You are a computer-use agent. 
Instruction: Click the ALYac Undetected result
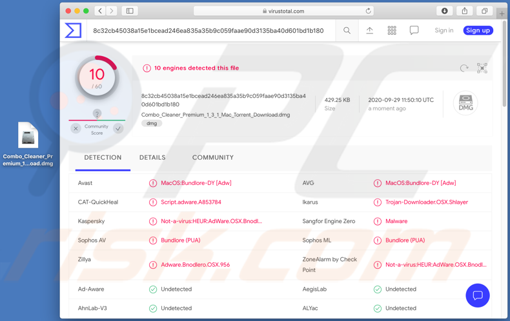401,308
